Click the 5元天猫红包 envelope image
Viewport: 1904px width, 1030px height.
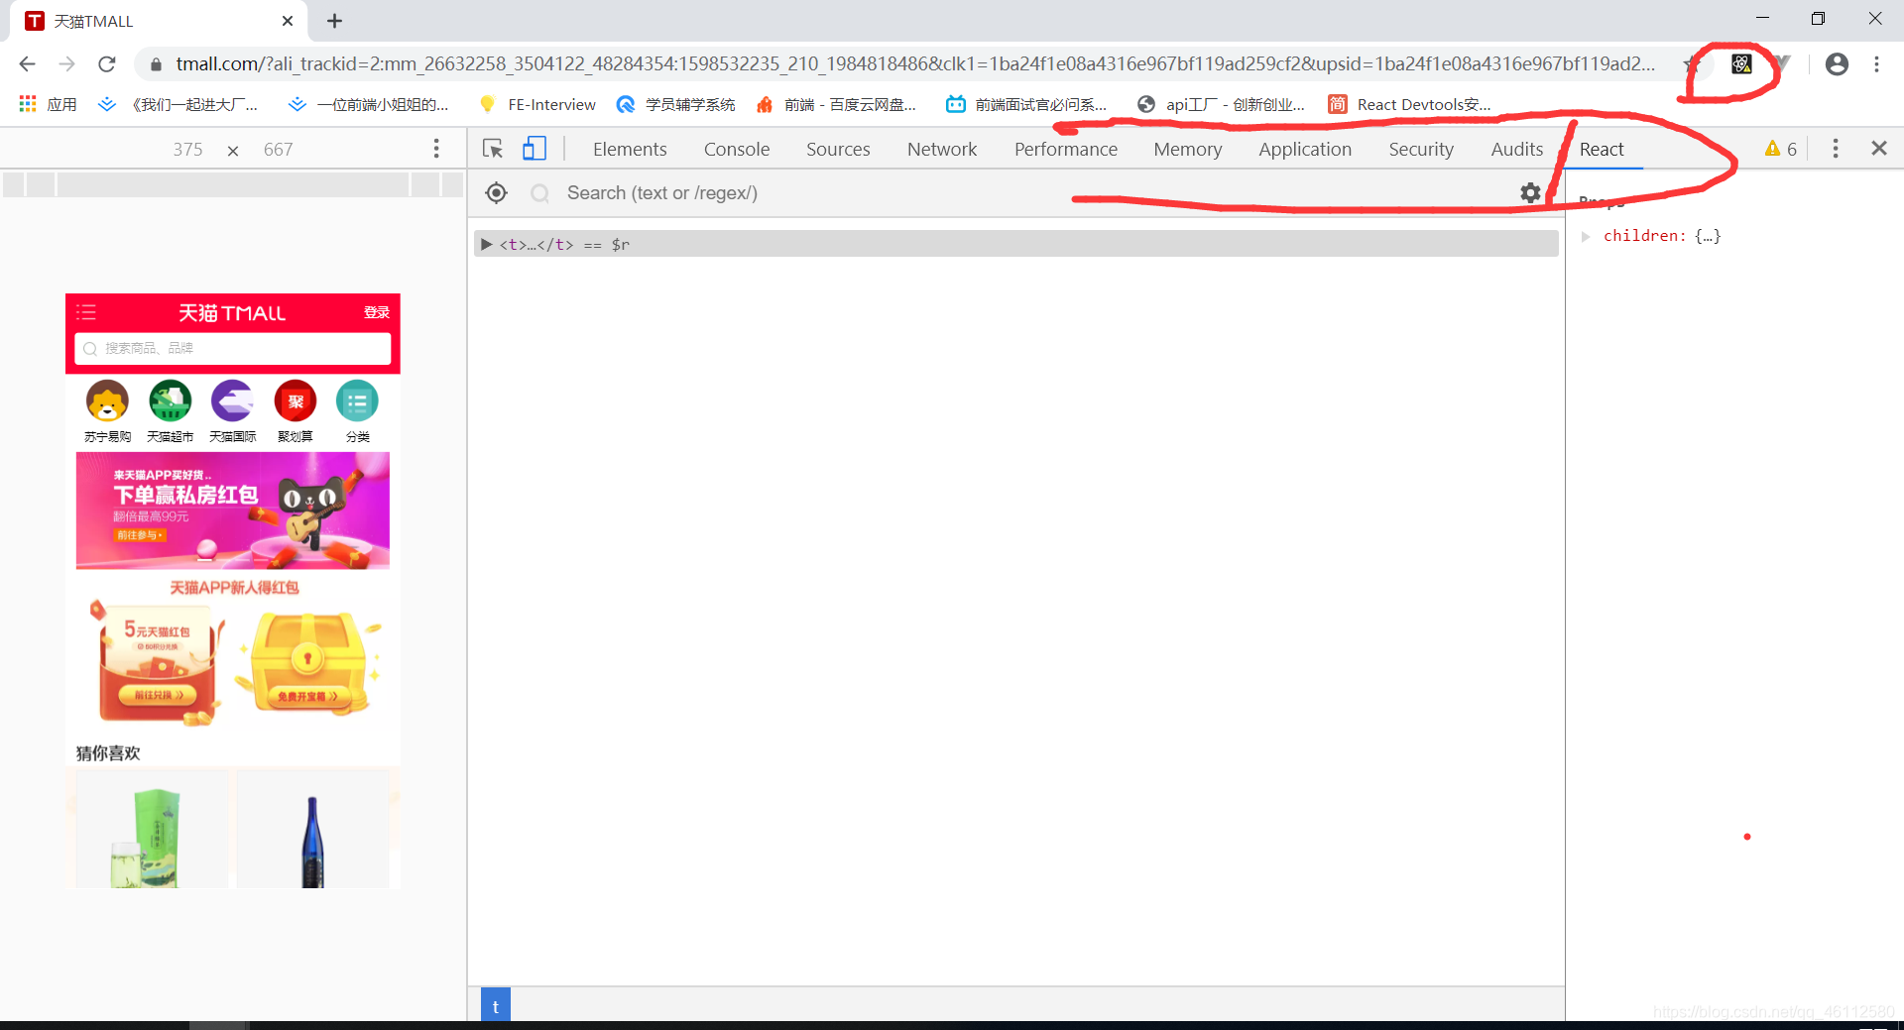159,664
